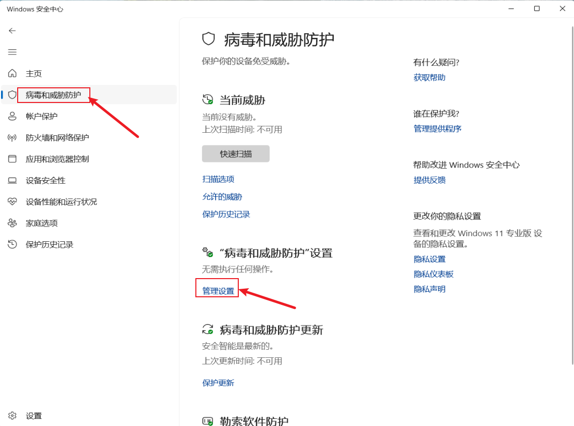The height and width of the screenshot is (426, 574).
Task: Click the 当前威胁 clock icon
Action: [207, 99]
